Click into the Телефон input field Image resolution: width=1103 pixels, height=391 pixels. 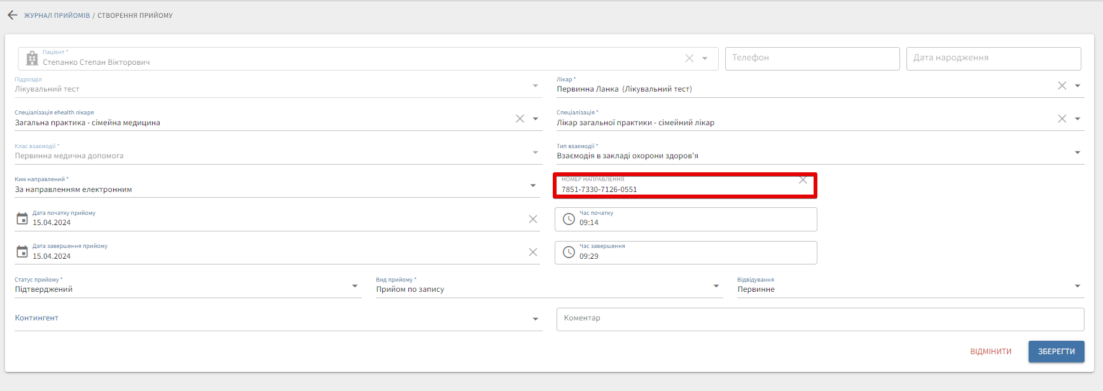point(812,58)
